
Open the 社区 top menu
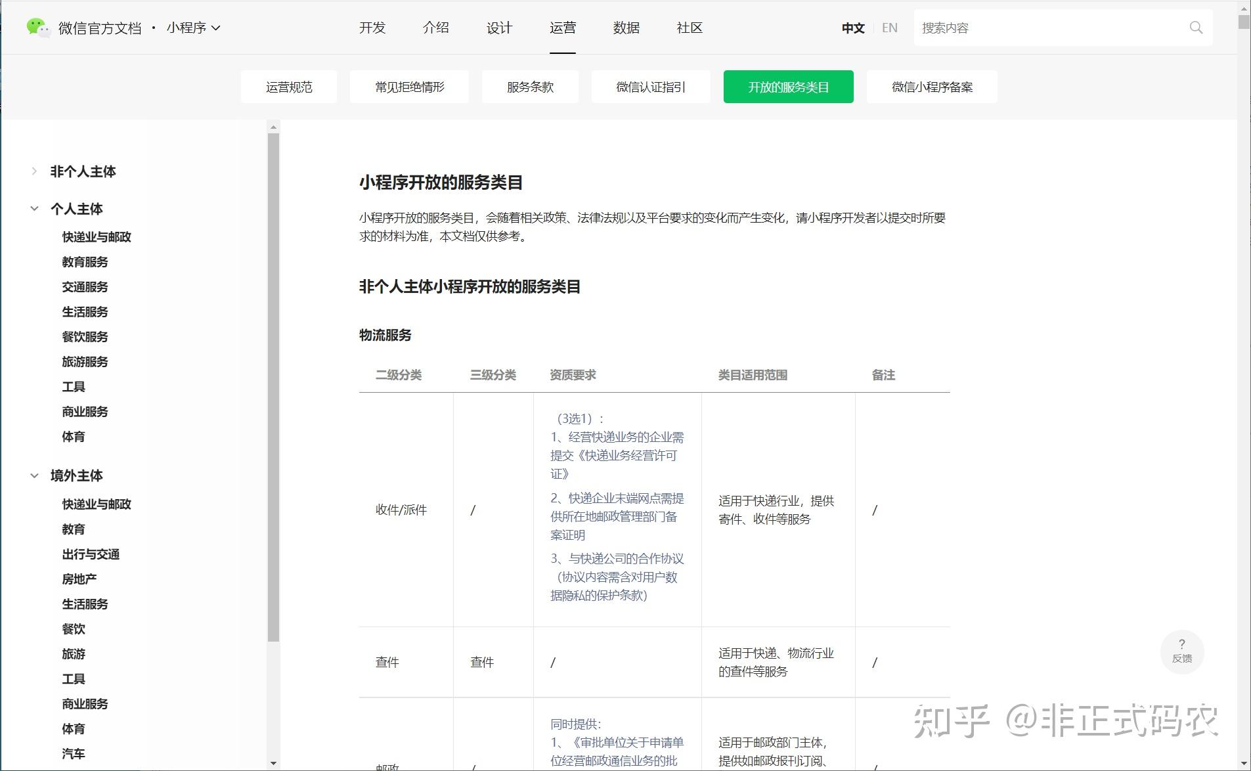[x=690, y=28]
